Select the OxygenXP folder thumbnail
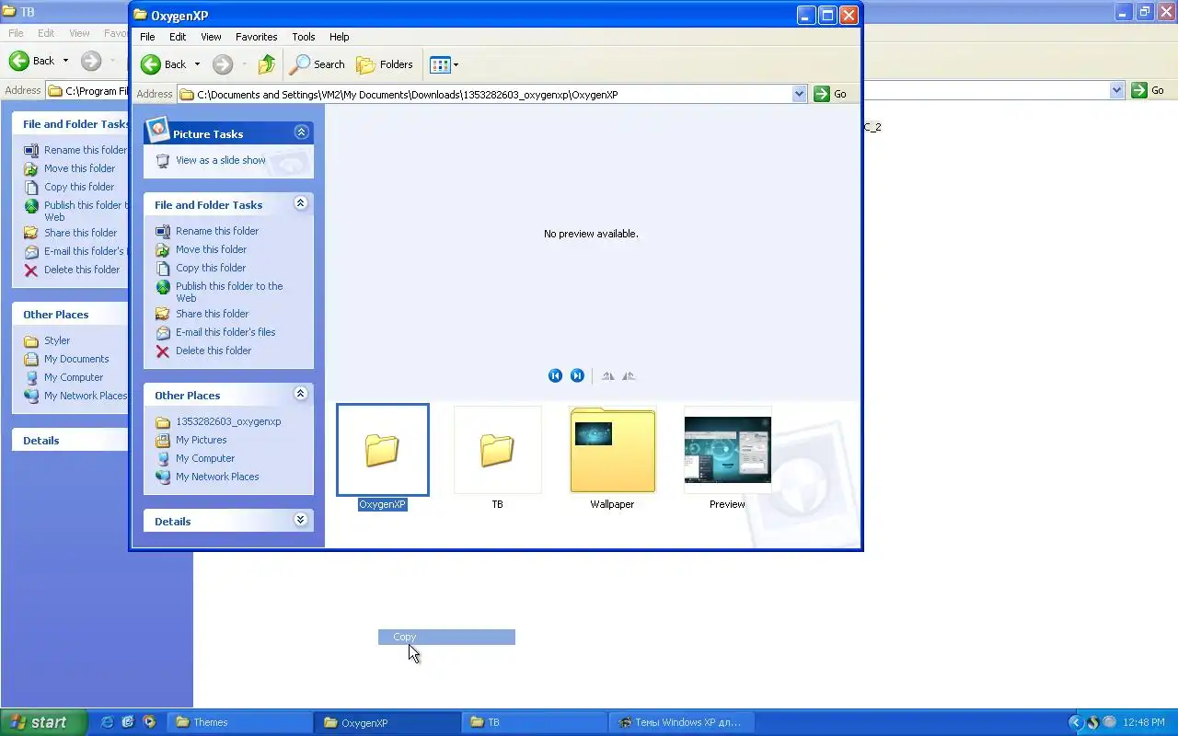This screenshot has height=736, width=1178. (x=382, y=450)
